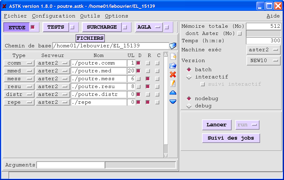Viewport: 284px width, 180px height.
Task: Enable the C checkbox for poutre.comm
Action: click(157, 63)
